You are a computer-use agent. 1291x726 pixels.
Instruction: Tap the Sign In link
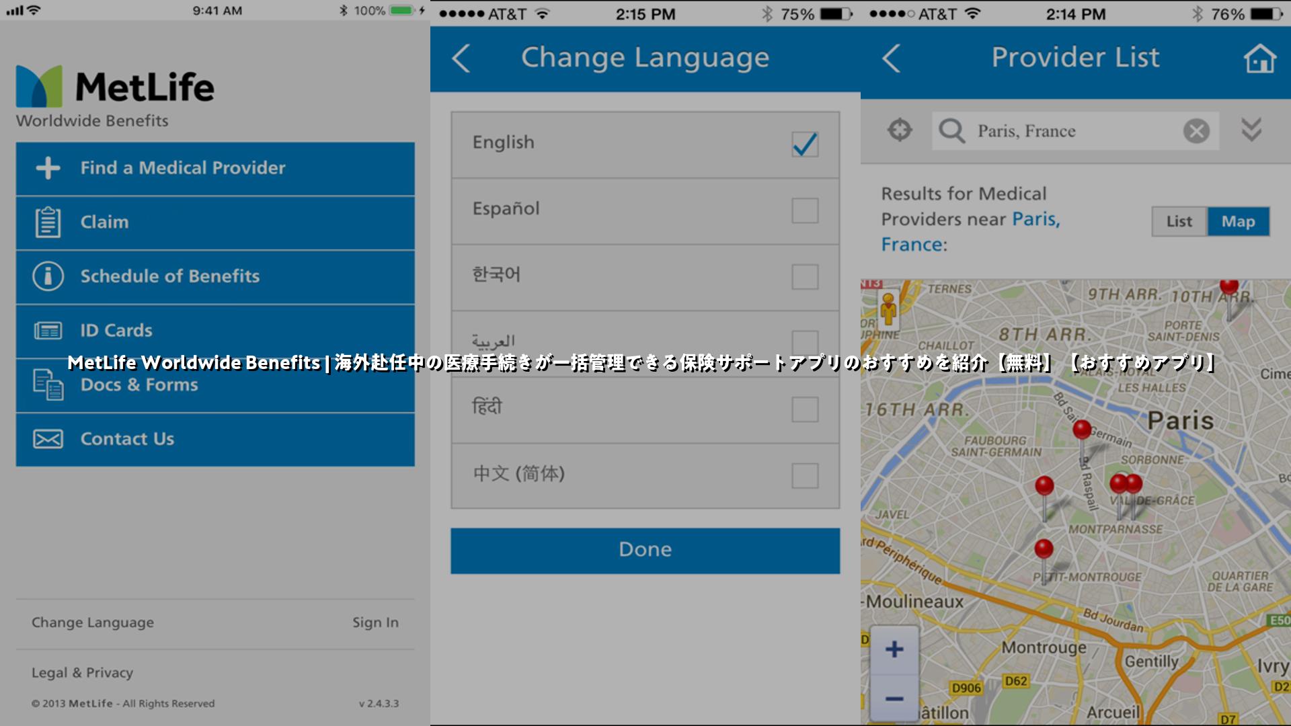pos(375,622)
